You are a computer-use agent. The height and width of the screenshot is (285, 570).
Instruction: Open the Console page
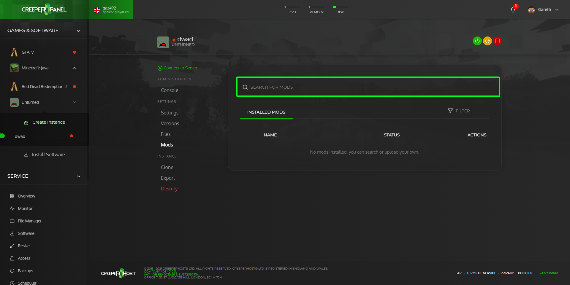(x=170, y=90)
